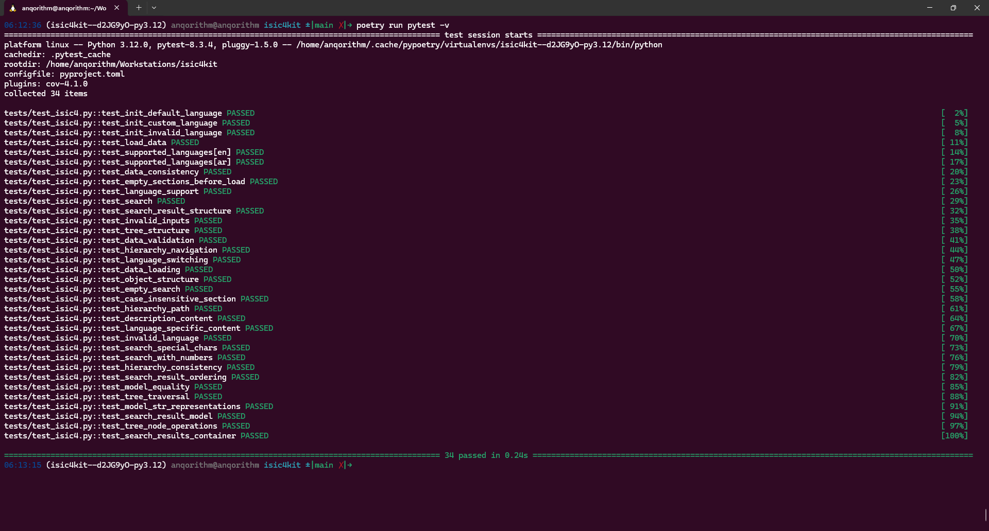
Task: Click the 'collected 34 items' line
Action: tap(46, 94)
